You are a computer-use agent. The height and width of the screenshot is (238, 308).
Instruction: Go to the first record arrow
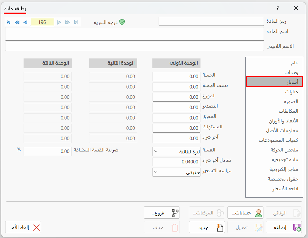point(9,22)
